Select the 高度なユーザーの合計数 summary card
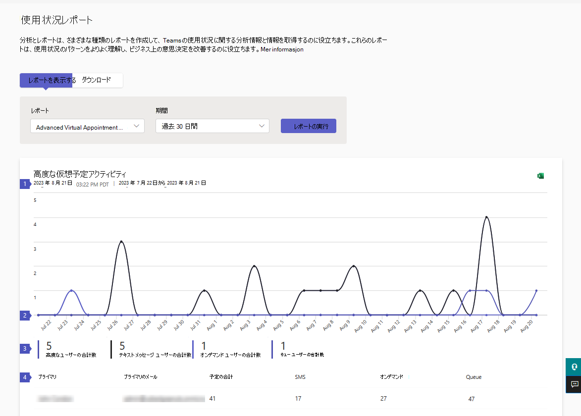Viewport: 581px width, 416px height. [71, 349]
